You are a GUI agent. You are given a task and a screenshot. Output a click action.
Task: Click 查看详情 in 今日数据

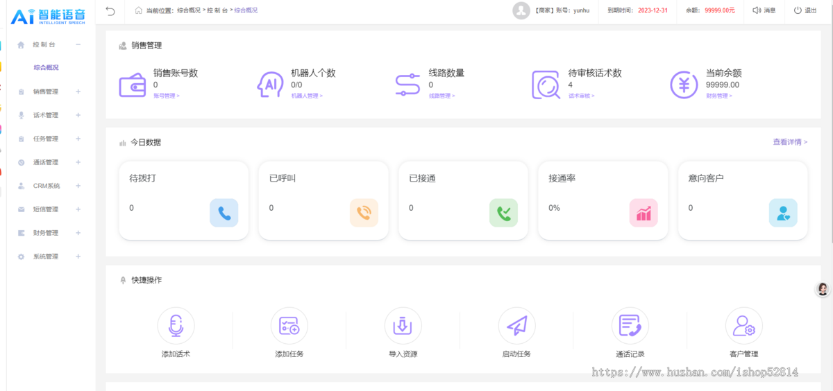[790, 142]
